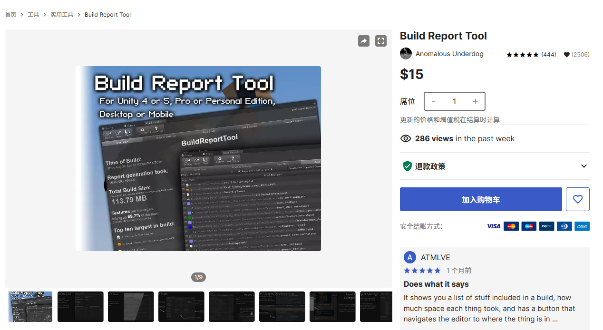Select the second gallery thumbnail

[x=80, y=307]
